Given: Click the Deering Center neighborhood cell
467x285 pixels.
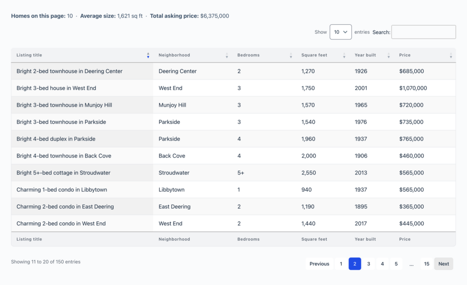Looking at the screenshot, I should point(193,71).
